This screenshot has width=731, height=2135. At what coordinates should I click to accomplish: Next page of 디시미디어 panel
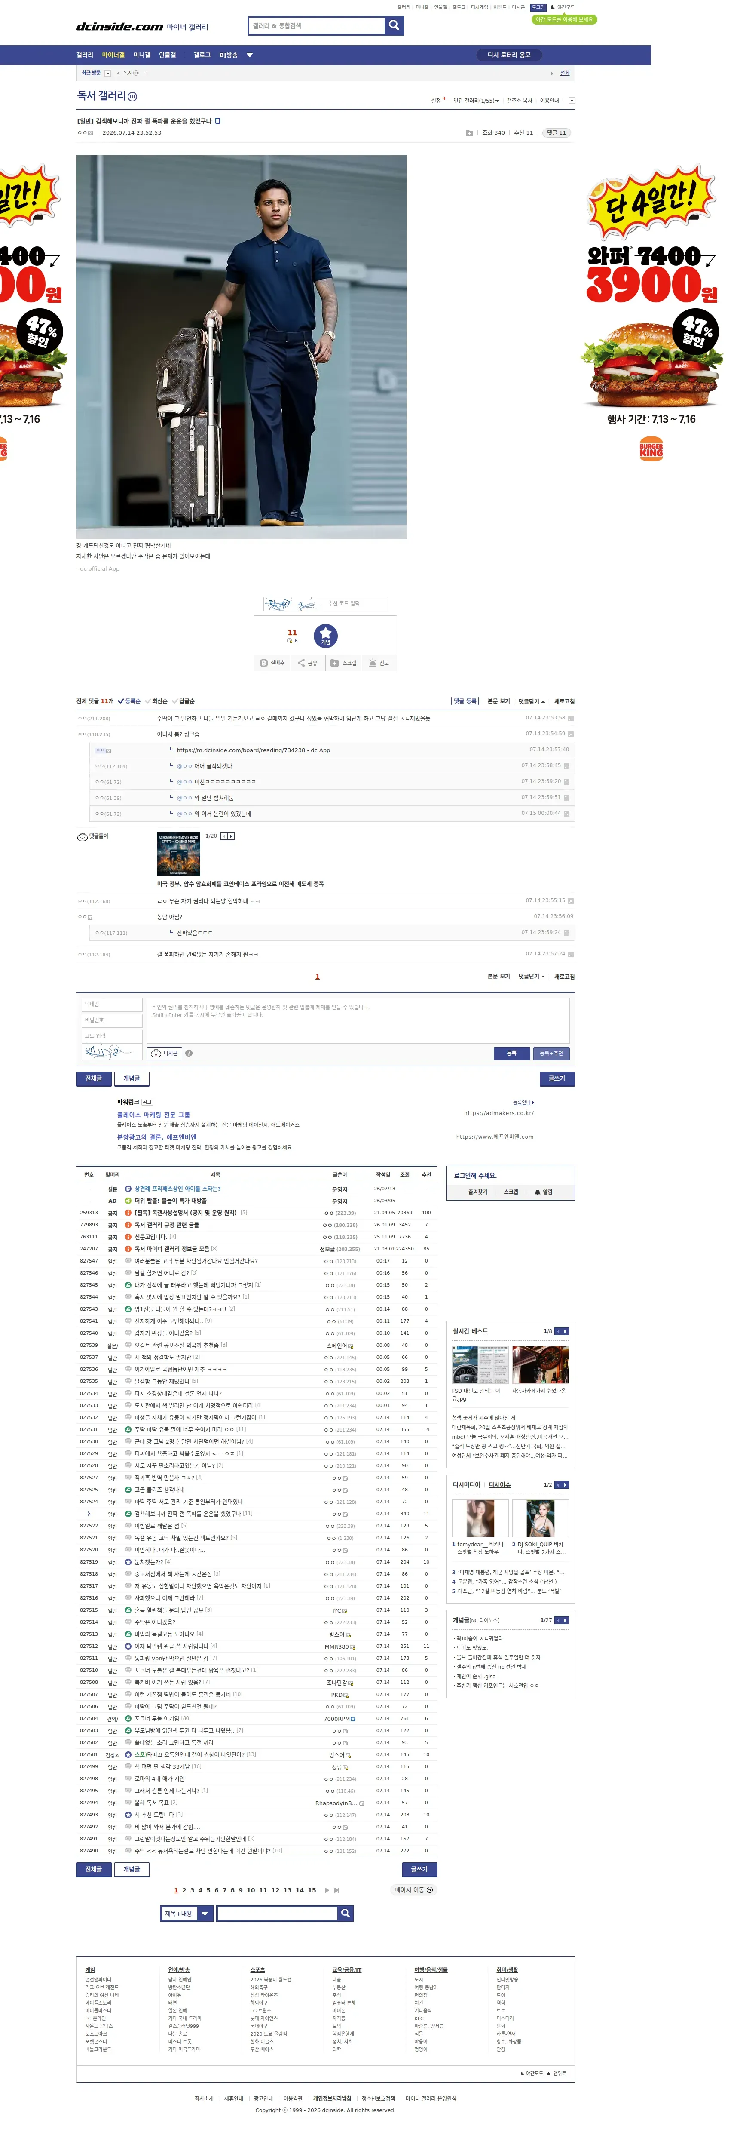566,1484
